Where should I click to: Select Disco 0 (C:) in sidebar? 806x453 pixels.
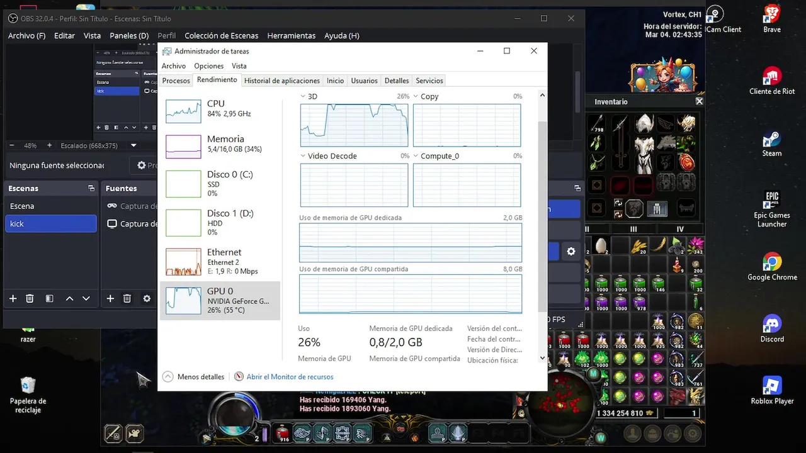[x=220, y=184]
